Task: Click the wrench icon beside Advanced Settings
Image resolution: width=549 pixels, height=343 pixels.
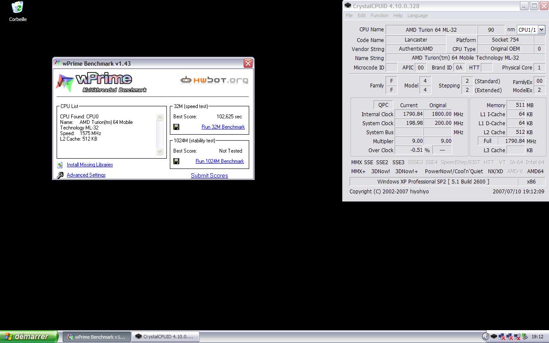Action: tap(60, 175)
